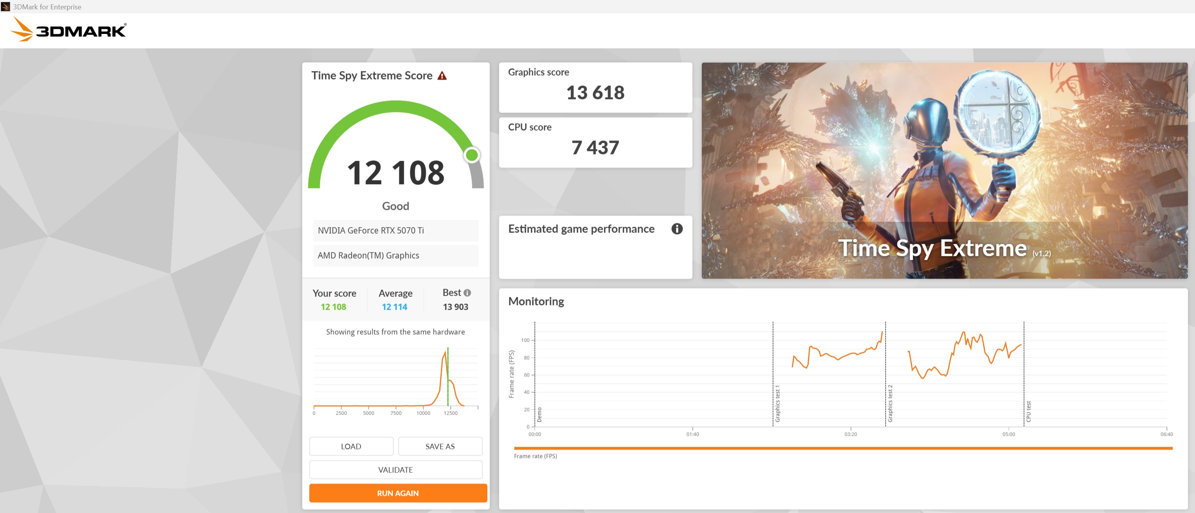
Task: Click the Demo marker label on the chart
Action: tap(539, 415)
